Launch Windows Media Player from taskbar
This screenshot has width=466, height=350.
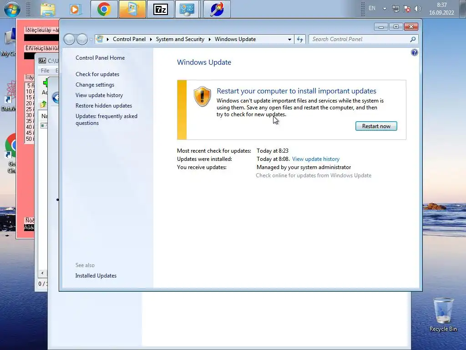click(x=75, y=9)
